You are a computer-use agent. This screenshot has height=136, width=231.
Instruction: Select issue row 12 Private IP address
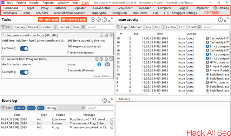(x=172, y=67)
